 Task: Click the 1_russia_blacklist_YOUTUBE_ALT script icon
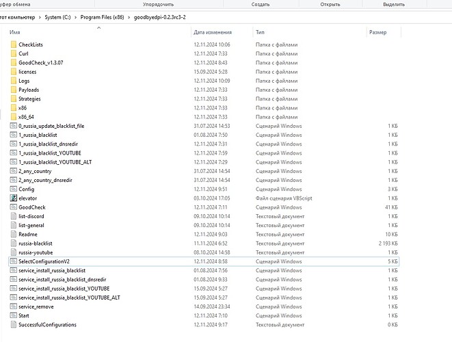pos(13,162)
